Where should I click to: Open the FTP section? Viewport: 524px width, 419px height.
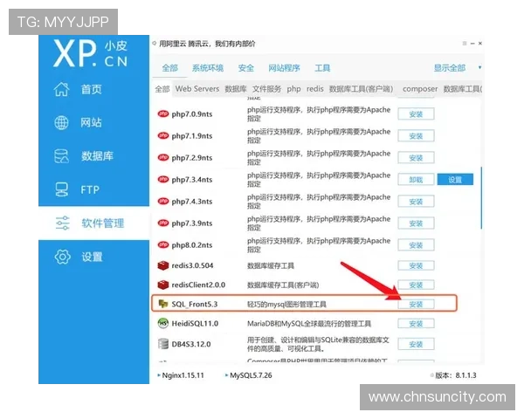point(77,189)
